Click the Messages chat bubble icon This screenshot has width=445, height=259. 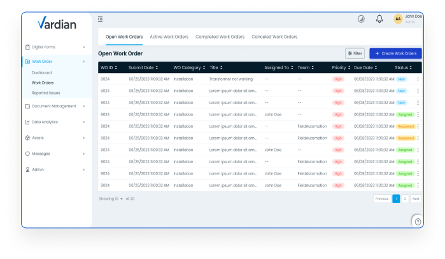27,154
